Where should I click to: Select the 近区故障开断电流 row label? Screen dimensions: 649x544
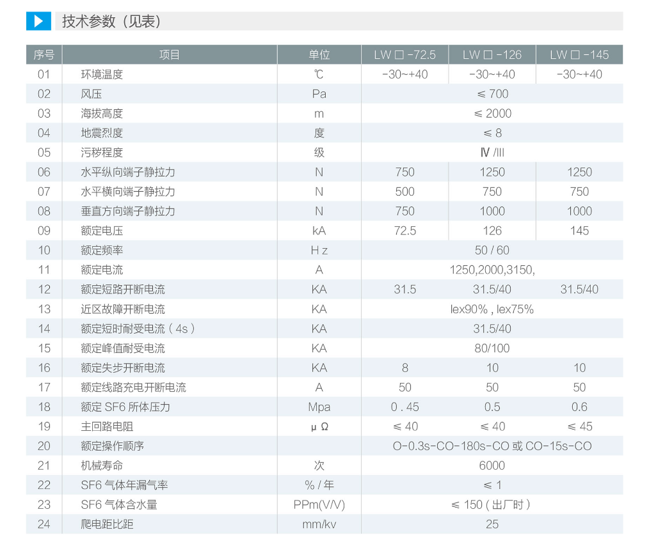coord(123,309)
